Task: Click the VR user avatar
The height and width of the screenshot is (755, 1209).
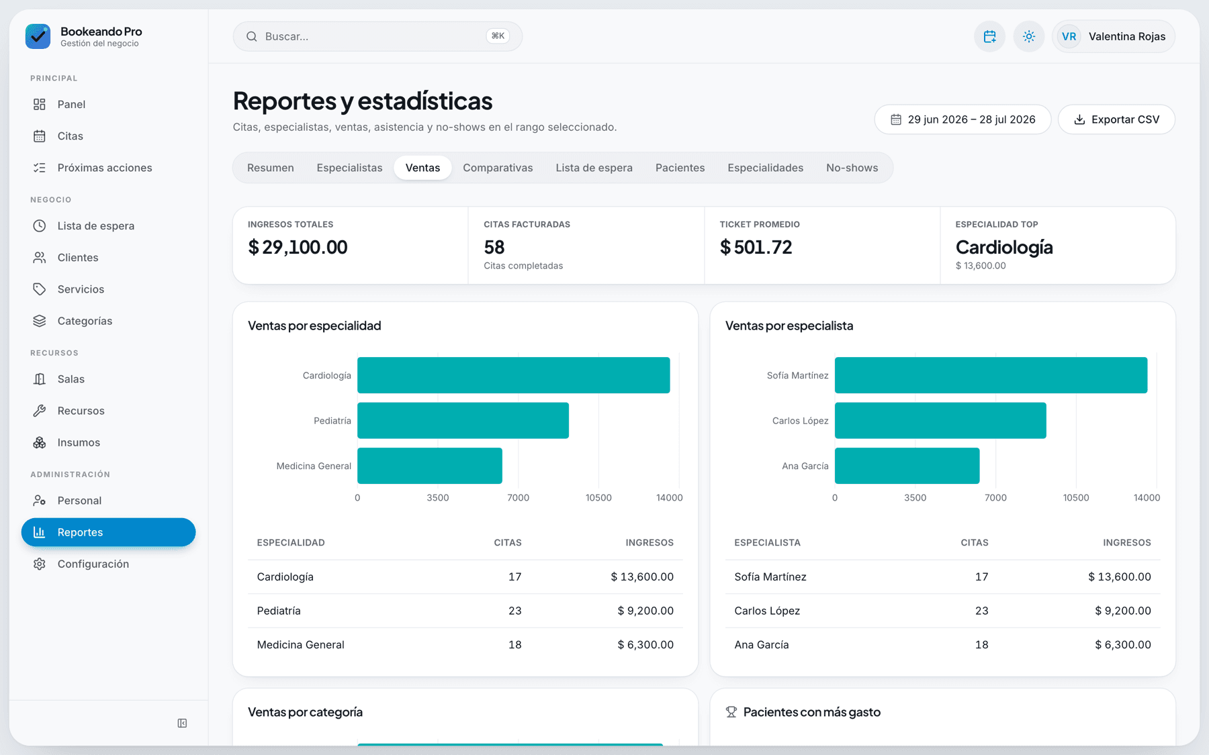Action: pos(1069,36)
